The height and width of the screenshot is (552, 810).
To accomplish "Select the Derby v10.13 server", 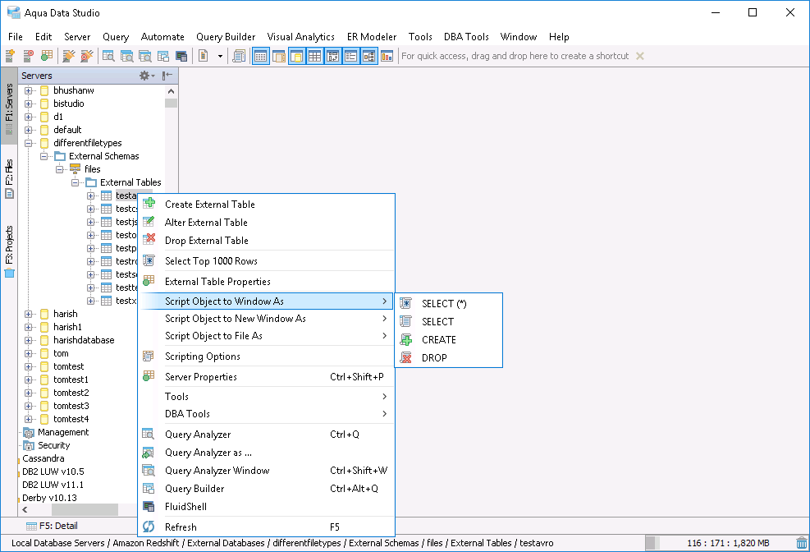I will (x=49, y=499).
